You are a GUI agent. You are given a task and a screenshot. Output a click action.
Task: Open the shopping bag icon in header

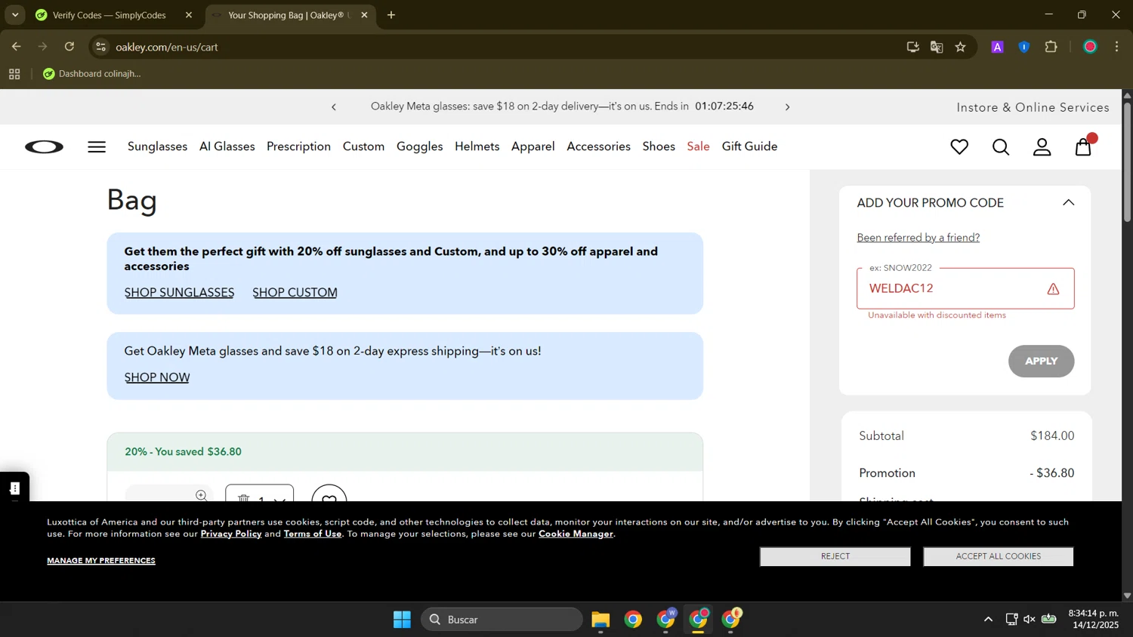tap(1084, 146)
